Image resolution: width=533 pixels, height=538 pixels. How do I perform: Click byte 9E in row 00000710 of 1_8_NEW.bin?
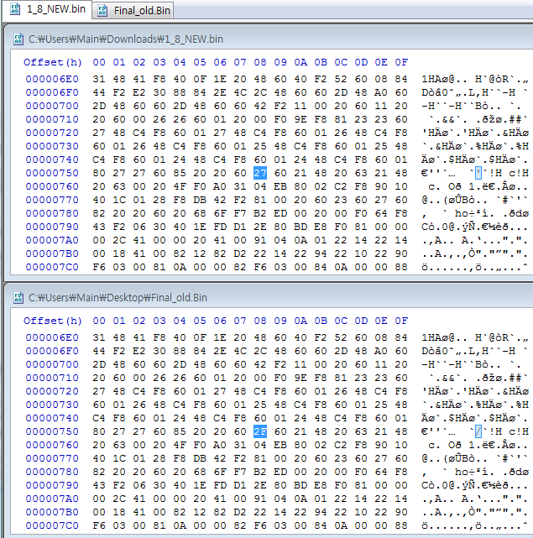[x=300, y=119]
